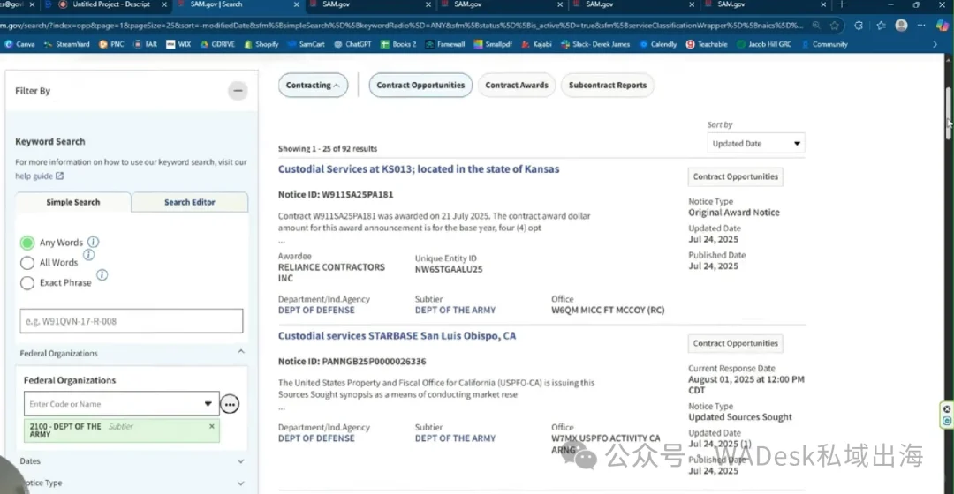
Task: Toggle the Contracting domain dropdown
Action: point(313,85)
